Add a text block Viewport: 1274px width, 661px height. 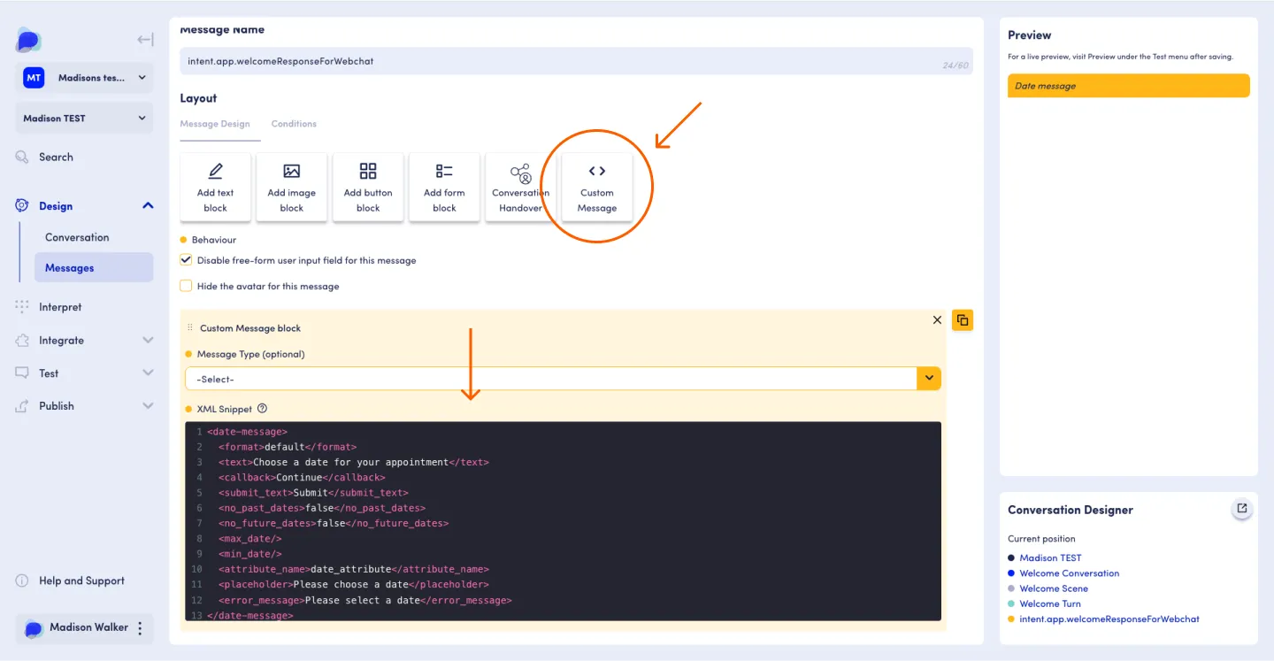click(215, 187)
